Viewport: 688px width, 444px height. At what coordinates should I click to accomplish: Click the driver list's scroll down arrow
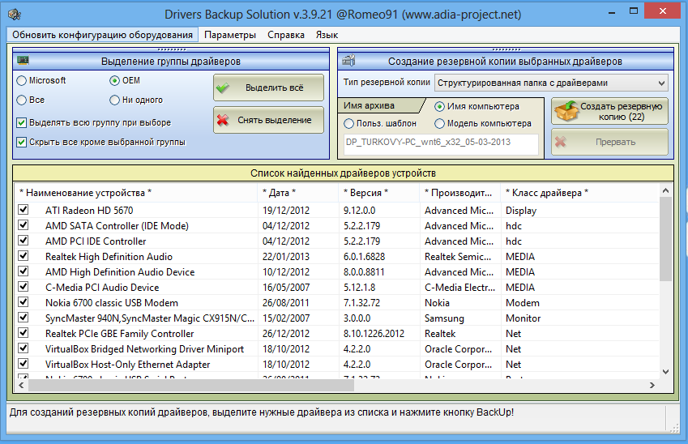tap(665, 370)
